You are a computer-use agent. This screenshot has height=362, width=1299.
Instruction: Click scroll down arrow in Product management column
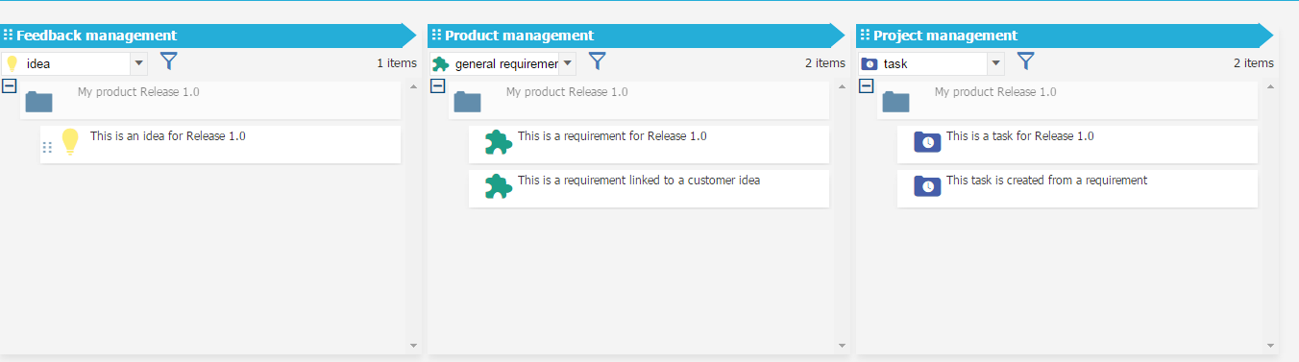tap(842, 346)
